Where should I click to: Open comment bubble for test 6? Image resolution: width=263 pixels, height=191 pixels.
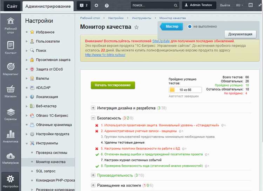(x=207, y=154)
